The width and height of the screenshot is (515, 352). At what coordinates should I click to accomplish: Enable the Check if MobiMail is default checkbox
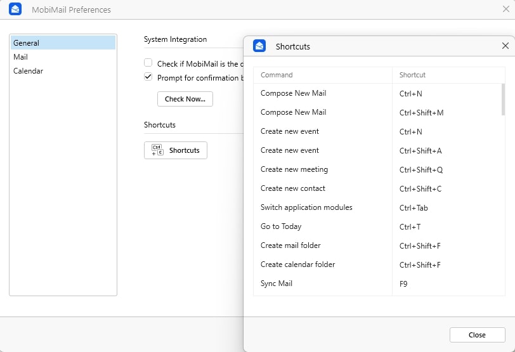pyautogui.click(x=148, y=63)
